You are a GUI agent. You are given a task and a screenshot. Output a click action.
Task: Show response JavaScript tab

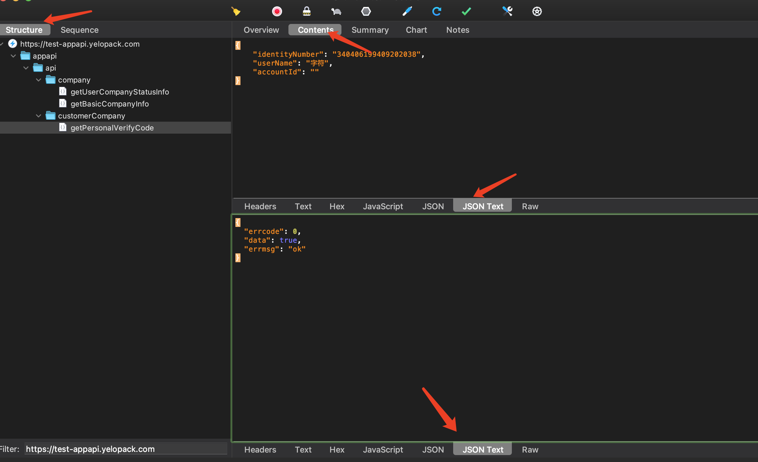pyautogui.click(x=383, y=450)
